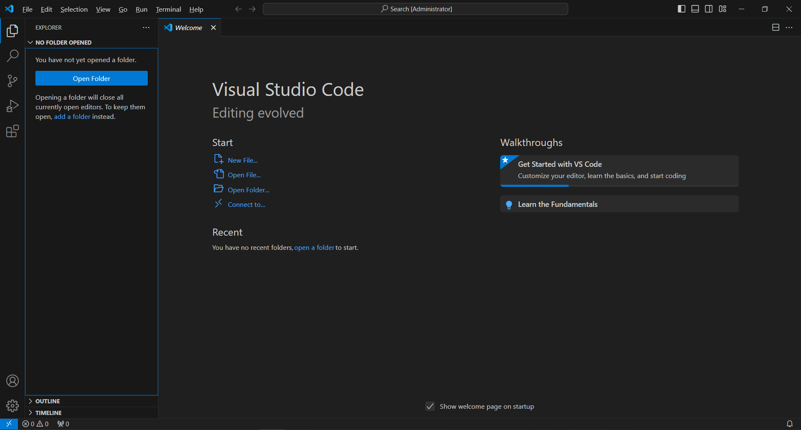
Task: Toggle Show welcome page on startup checkbox
Action: [430, 406]
